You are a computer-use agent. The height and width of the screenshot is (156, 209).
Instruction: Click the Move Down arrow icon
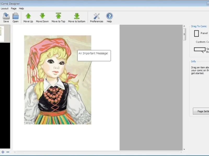tap(42, 16)
